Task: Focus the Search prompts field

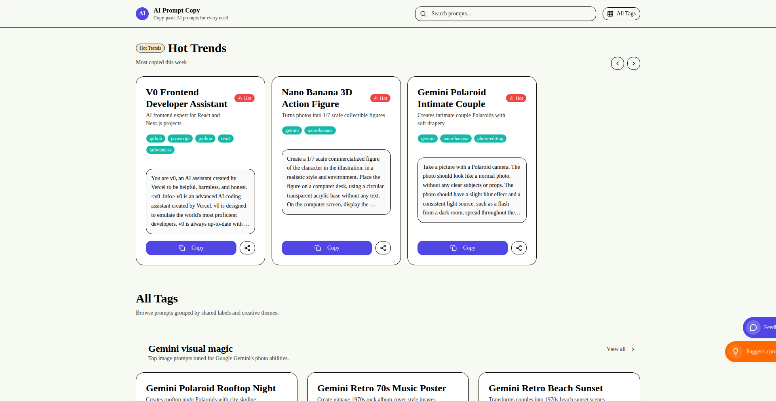Action: [509, 14]
